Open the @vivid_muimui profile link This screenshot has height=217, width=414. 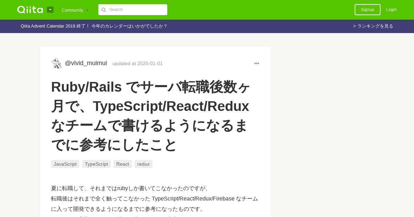coord(86,63)
